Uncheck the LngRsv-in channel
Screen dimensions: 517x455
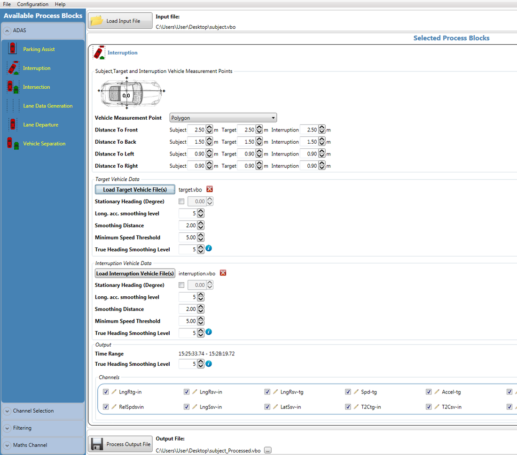[187, 392]
